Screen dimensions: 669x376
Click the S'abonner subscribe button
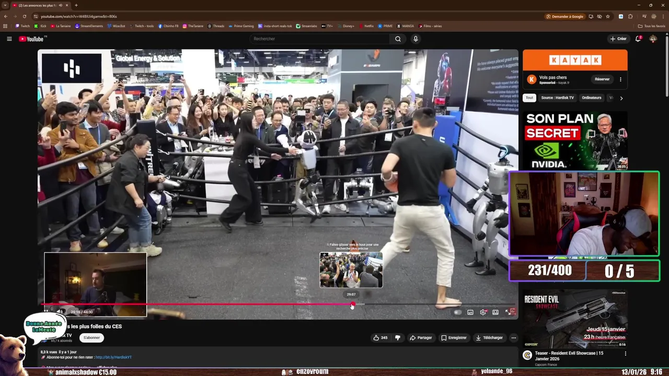pyautogui.click(x=91, y=338)
